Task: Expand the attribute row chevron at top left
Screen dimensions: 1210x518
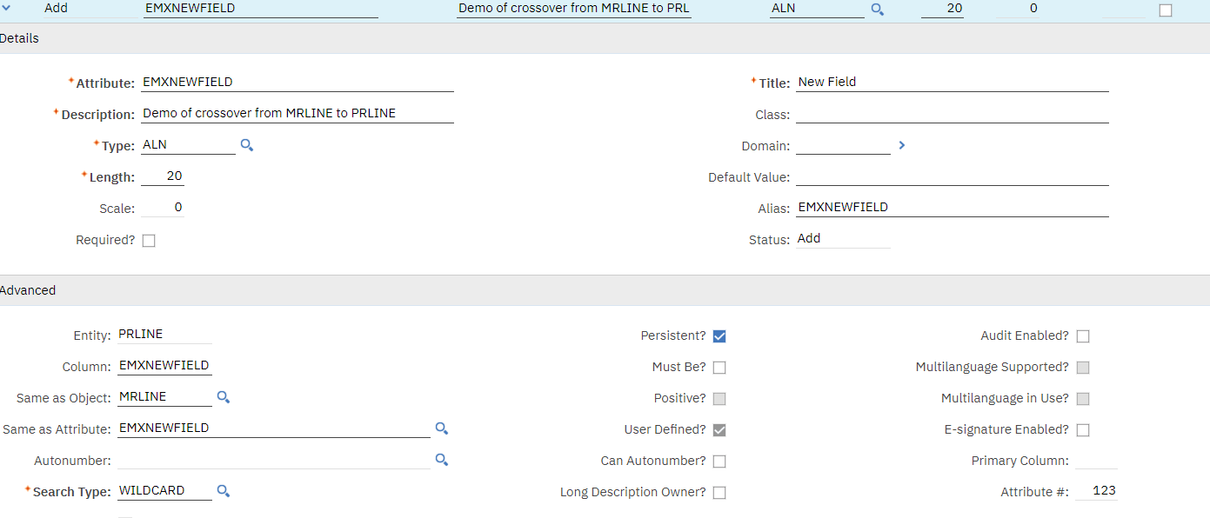Action: coord(8,10)
